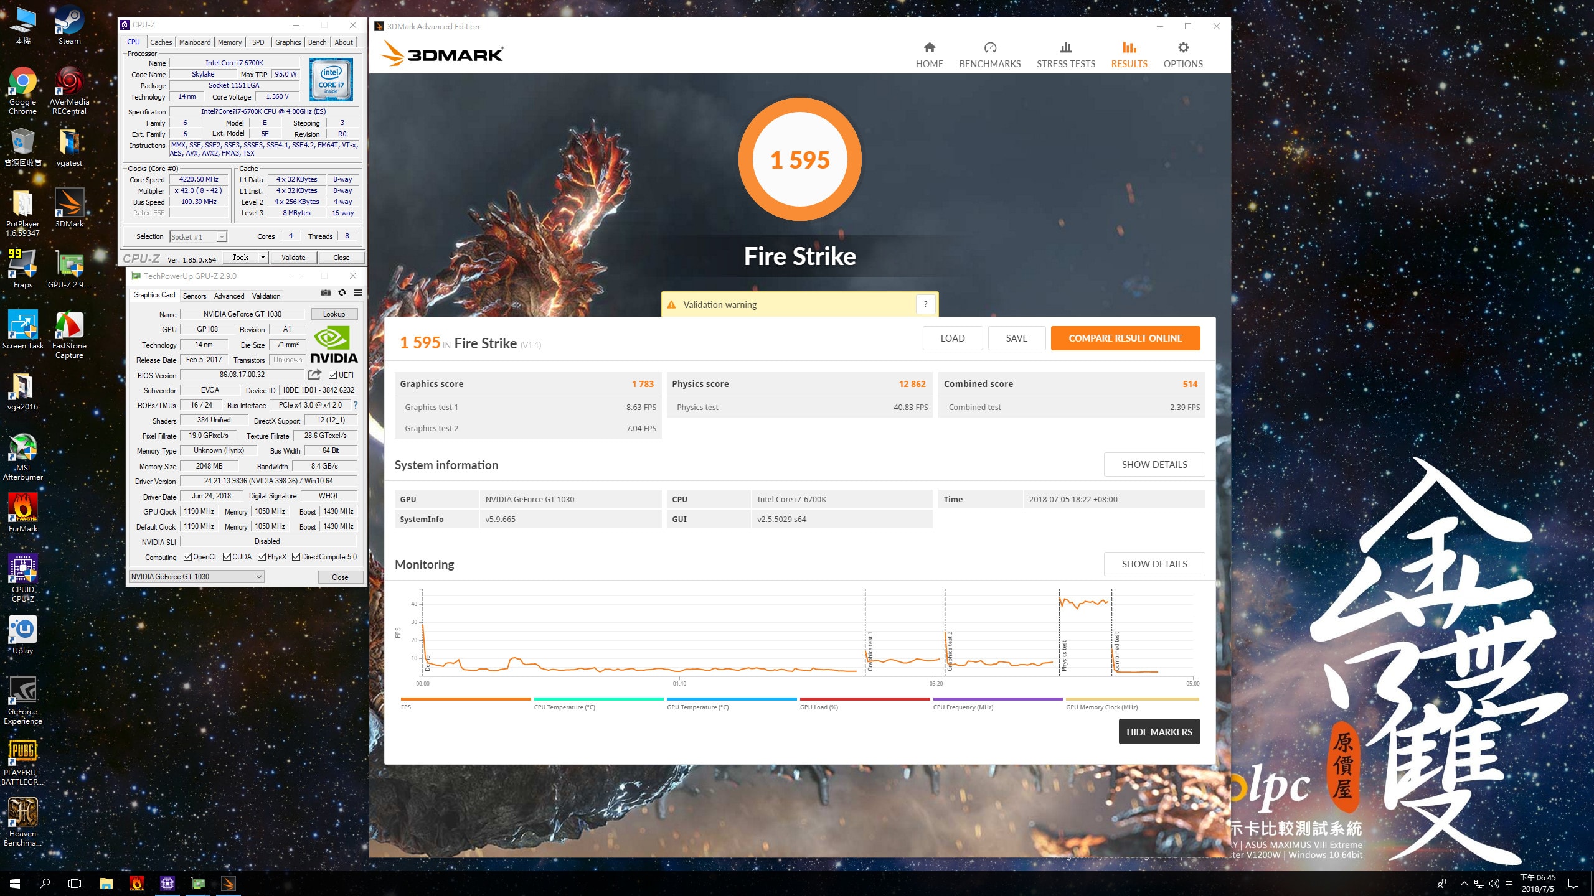This screenshot has height=896, width=1594.
Task: Toggle GPU Temperature blue legend bar
Action: point(732,699)
